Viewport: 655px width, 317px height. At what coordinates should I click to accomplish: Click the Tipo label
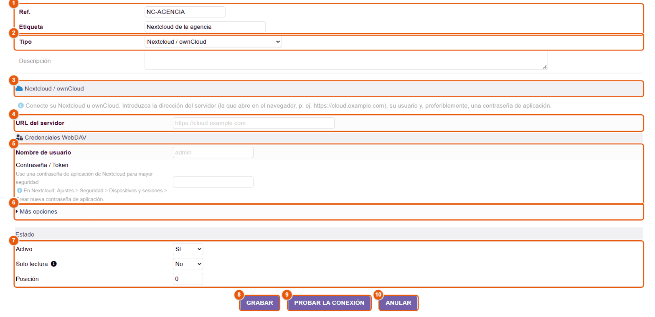[x=25, y=42]
